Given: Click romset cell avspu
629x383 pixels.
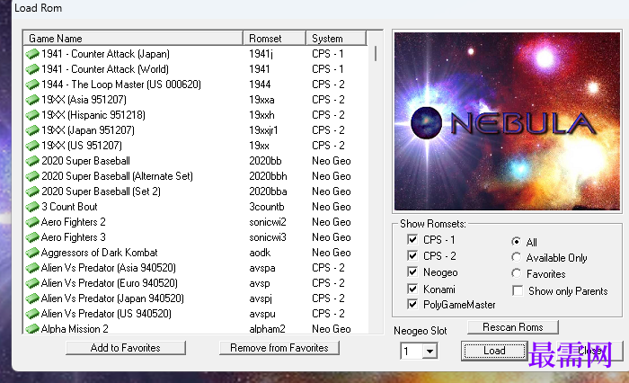Looking at the screenshot, I should pos(262,314).
